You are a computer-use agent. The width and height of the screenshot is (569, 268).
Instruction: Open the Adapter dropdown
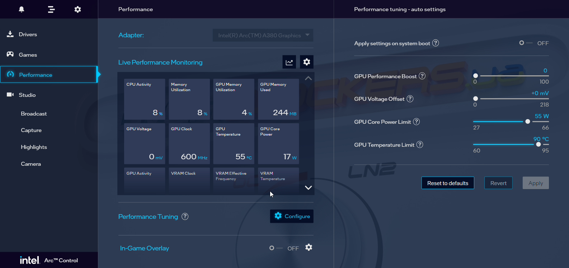[263, 35]
